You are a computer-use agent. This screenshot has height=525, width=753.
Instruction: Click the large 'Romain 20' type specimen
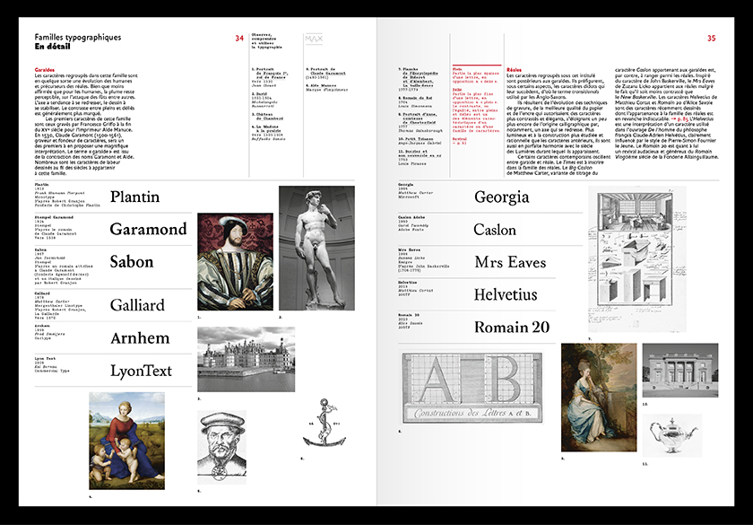[x=512, y=327]
